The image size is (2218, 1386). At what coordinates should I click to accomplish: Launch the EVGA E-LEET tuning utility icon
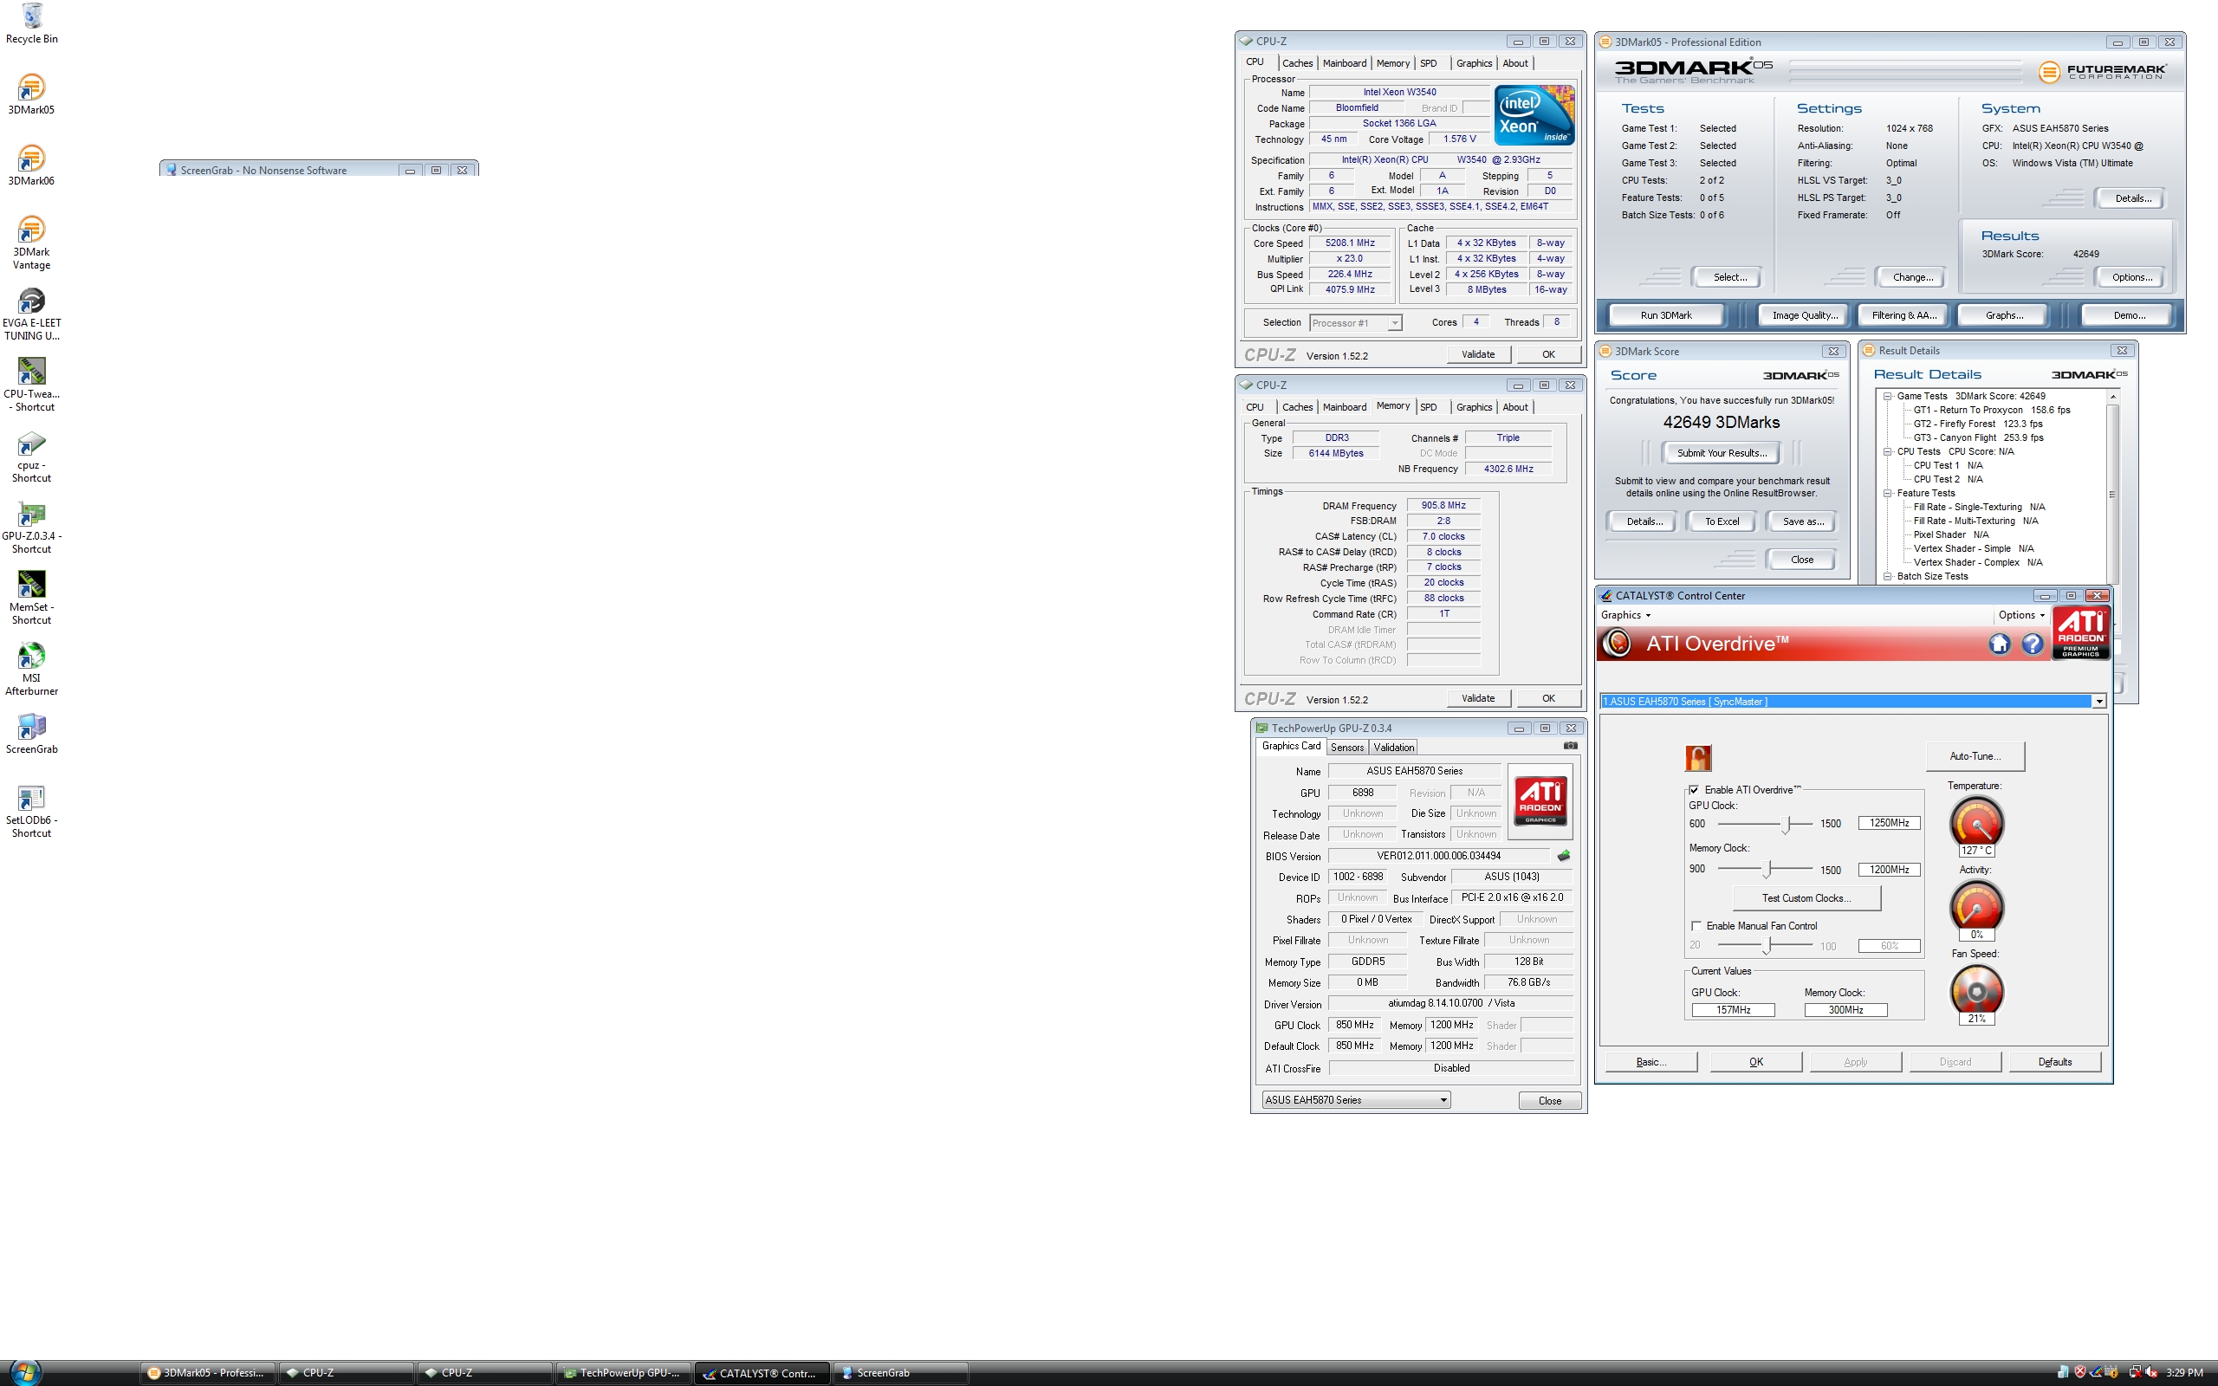click(x=31, y=314)
